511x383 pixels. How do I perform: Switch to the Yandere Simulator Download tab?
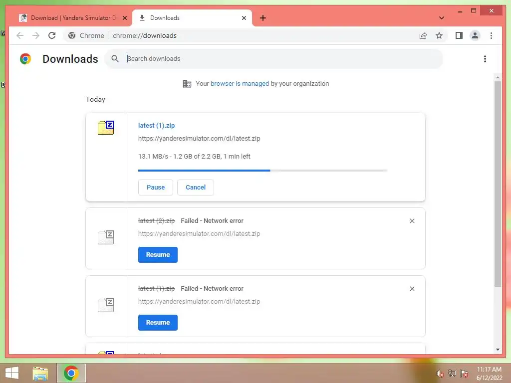point(73,18)
